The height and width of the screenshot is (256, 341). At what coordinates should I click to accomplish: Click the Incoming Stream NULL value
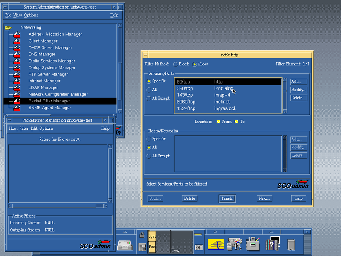(49, 223)
